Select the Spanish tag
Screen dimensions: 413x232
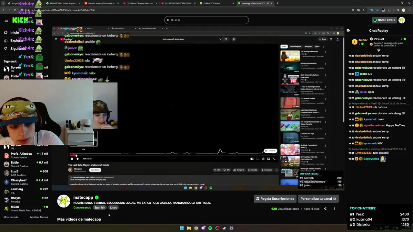click(x=100, y=208)
